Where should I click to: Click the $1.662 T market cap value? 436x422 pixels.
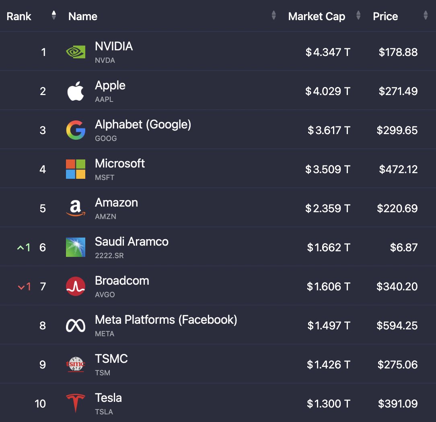(x=328, y=248)
